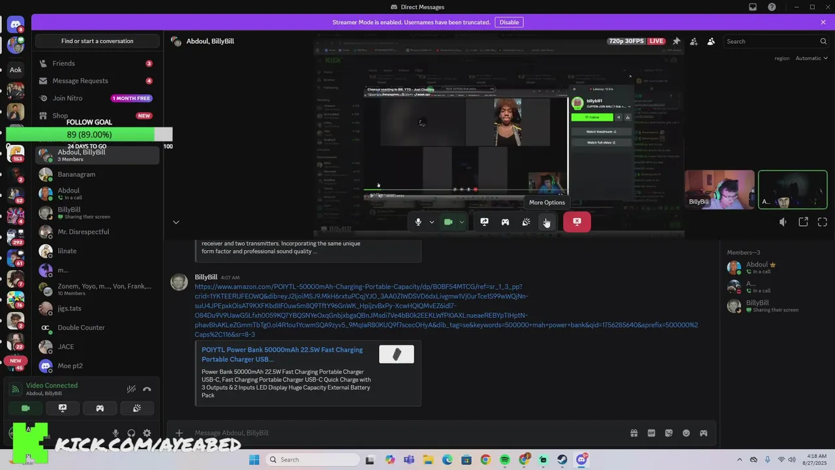
Task: Open JACE direct message
Action: 97,347
